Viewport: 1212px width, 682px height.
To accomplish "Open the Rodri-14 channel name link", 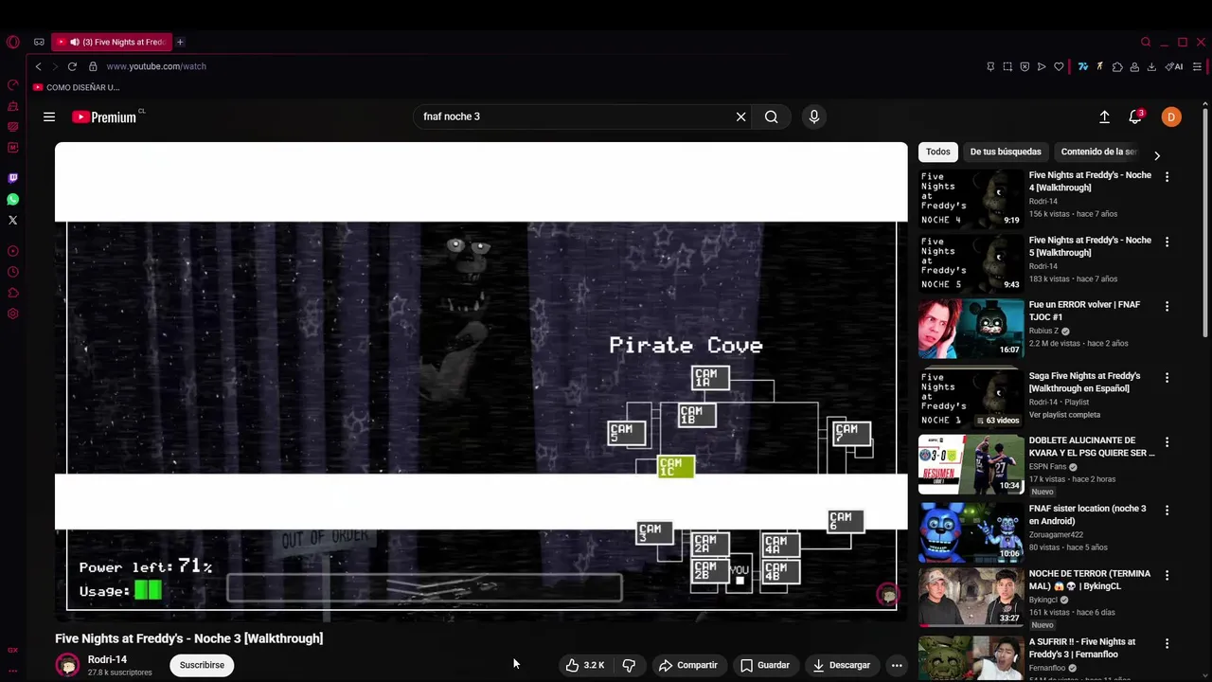I will (x=107, y=659).
